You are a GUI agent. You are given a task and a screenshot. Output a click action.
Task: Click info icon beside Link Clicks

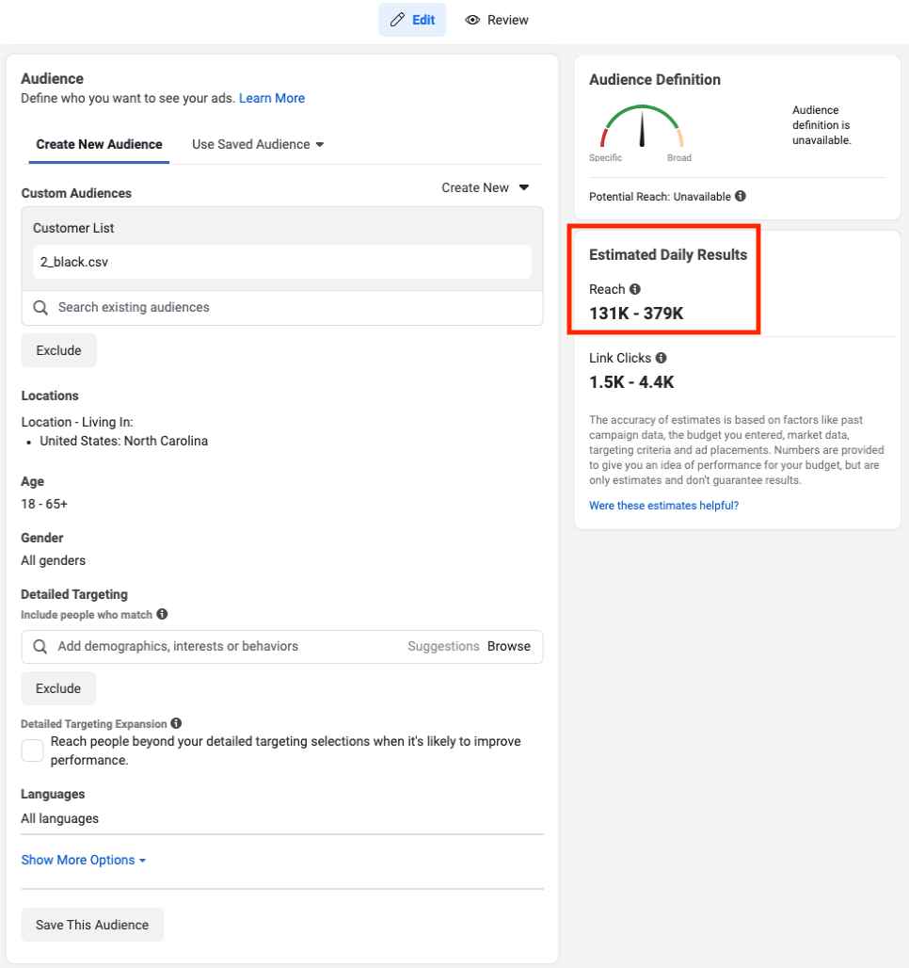pyautogui.click(x=662, y=358)
